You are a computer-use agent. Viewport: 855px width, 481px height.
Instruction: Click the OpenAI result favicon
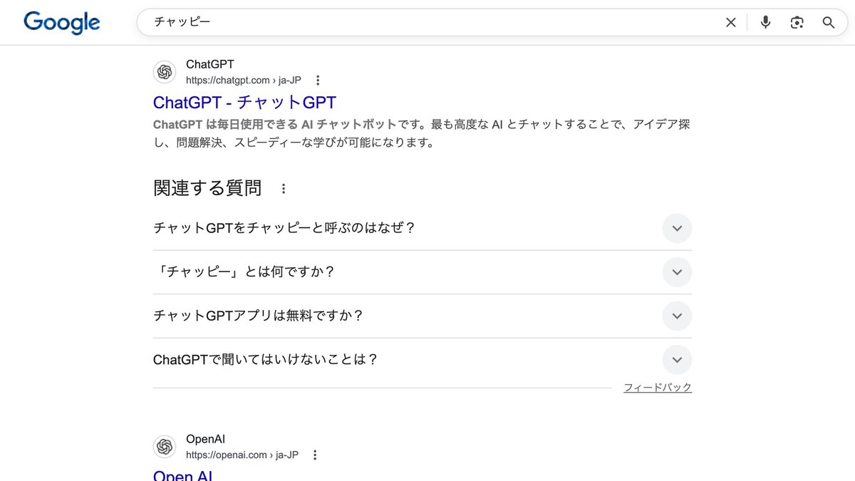click(x=165, y=447)
